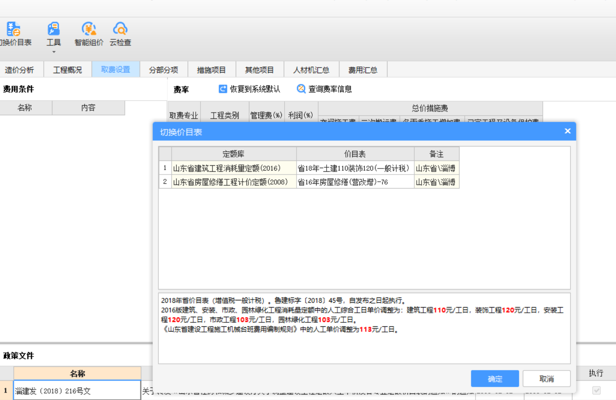Open the 工具 toolbar icon

pos(54,29)
